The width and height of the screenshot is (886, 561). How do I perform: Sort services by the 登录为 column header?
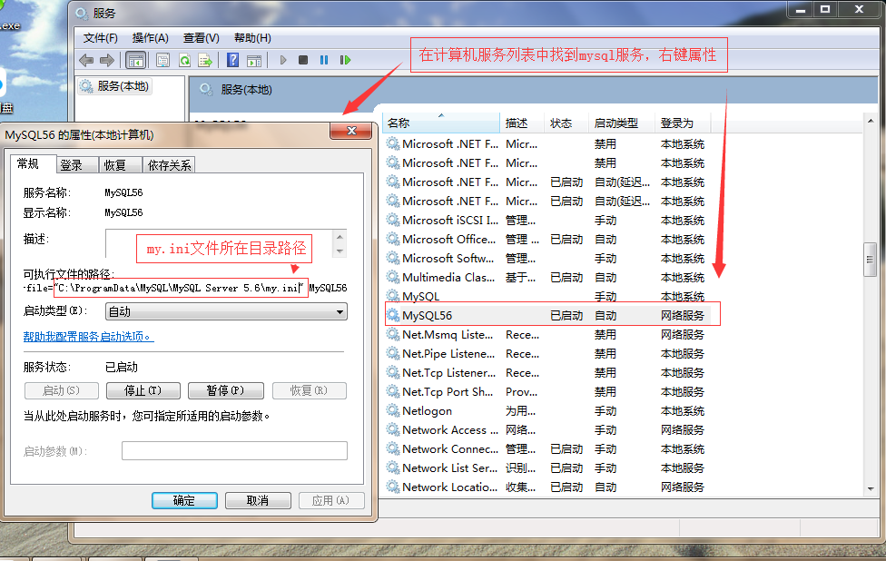click(683, 123)
